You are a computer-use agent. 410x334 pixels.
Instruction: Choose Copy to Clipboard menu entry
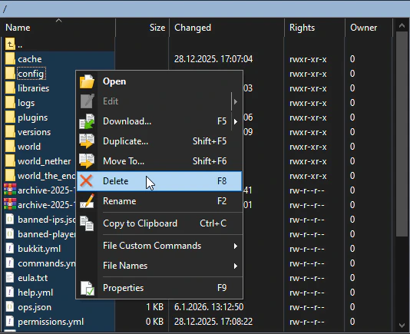coord(159,223)
